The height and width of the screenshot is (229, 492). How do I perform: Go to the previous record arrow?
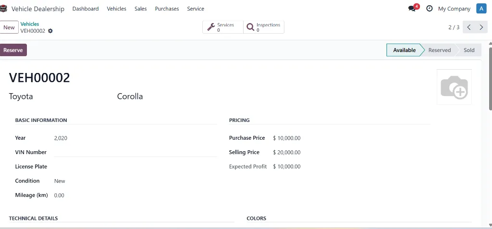(469, 27)
